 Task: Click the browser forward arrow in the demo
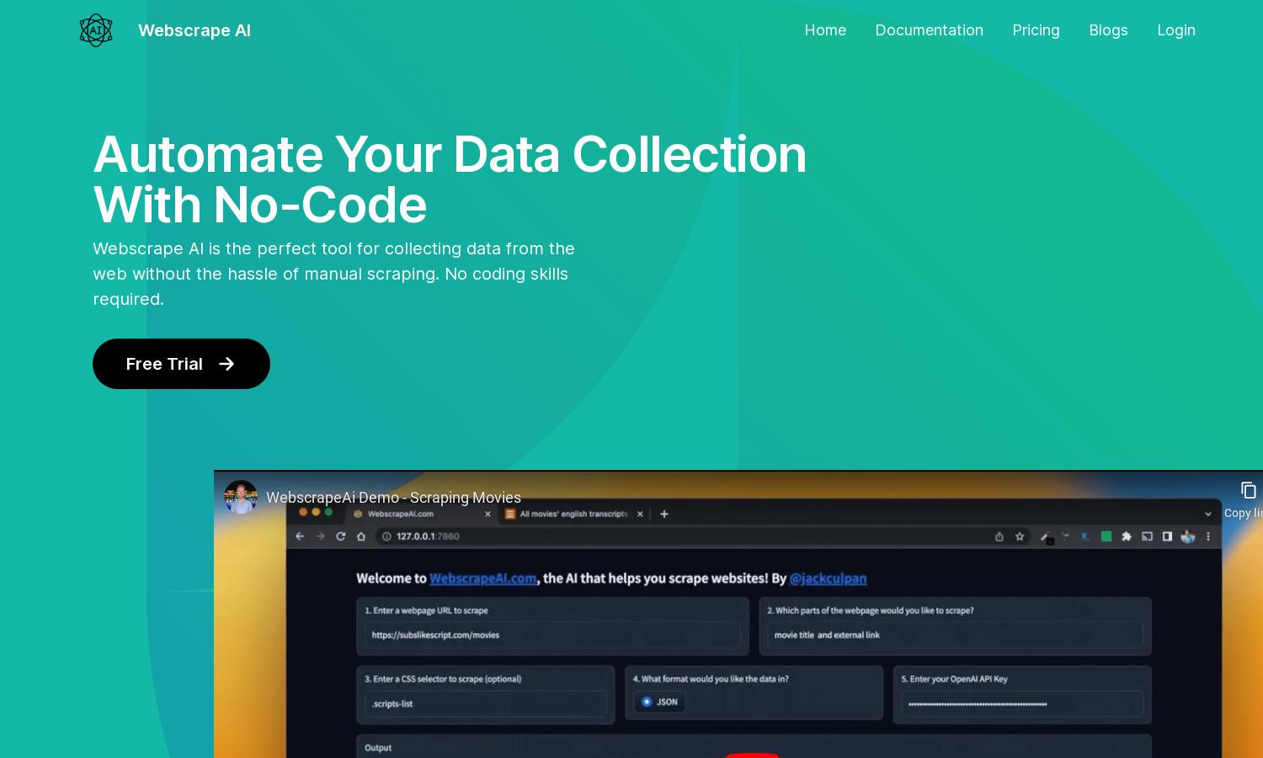pyautogui.click(x=320, y=536)
